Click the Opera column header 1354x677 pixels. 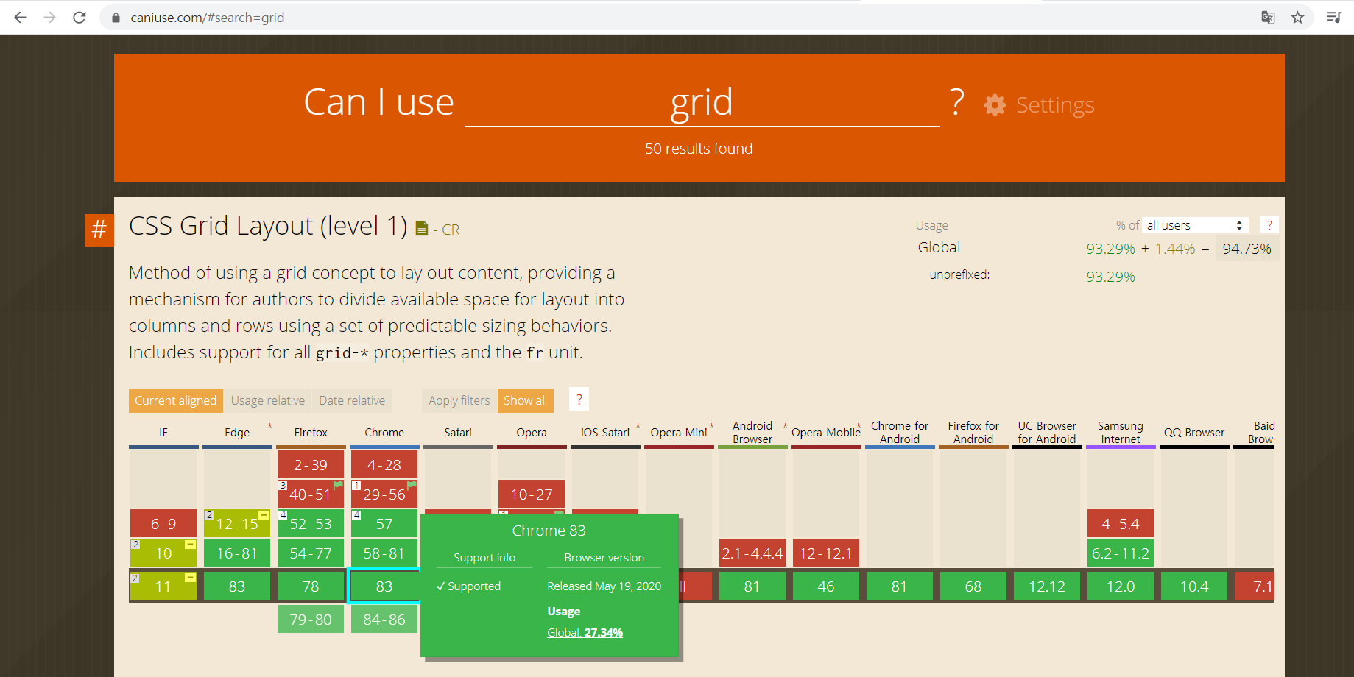click(x=532, y=433)
